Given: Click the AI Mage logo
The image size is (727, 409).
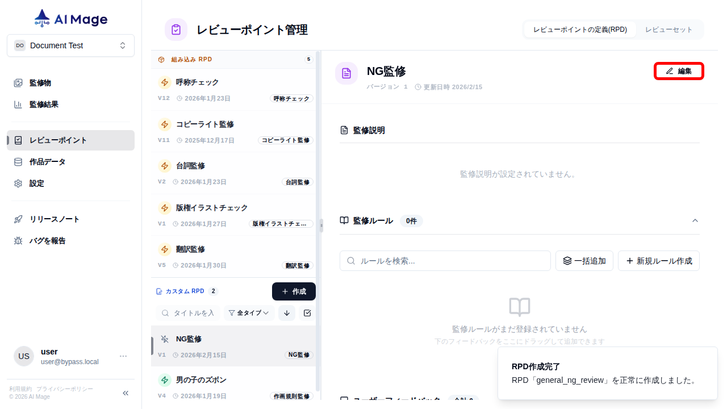Looking at the screenshot, I should [x=70, y=18].
